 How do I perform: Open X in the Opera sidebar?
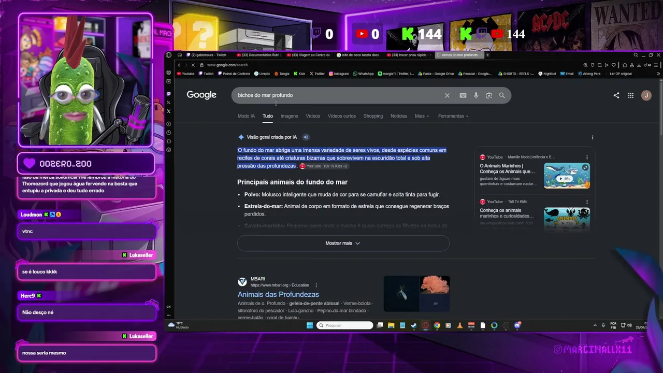(169, 111)
